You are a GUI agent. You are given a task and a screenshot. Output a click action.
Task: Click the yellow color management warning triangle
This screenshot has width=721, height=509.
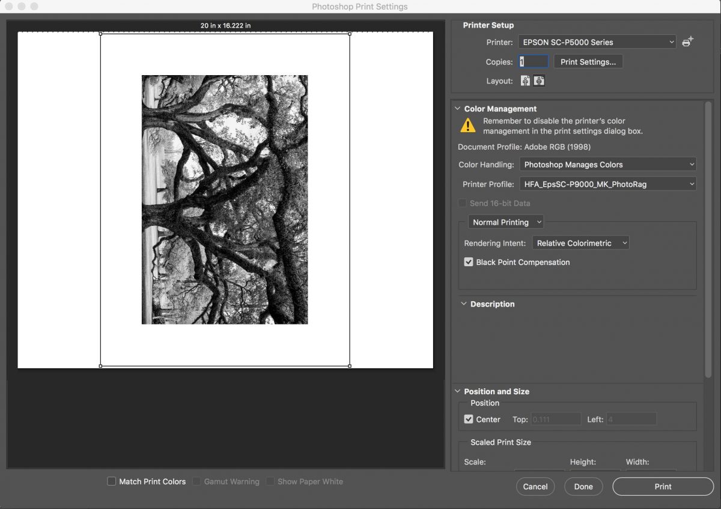coord(468,126)
